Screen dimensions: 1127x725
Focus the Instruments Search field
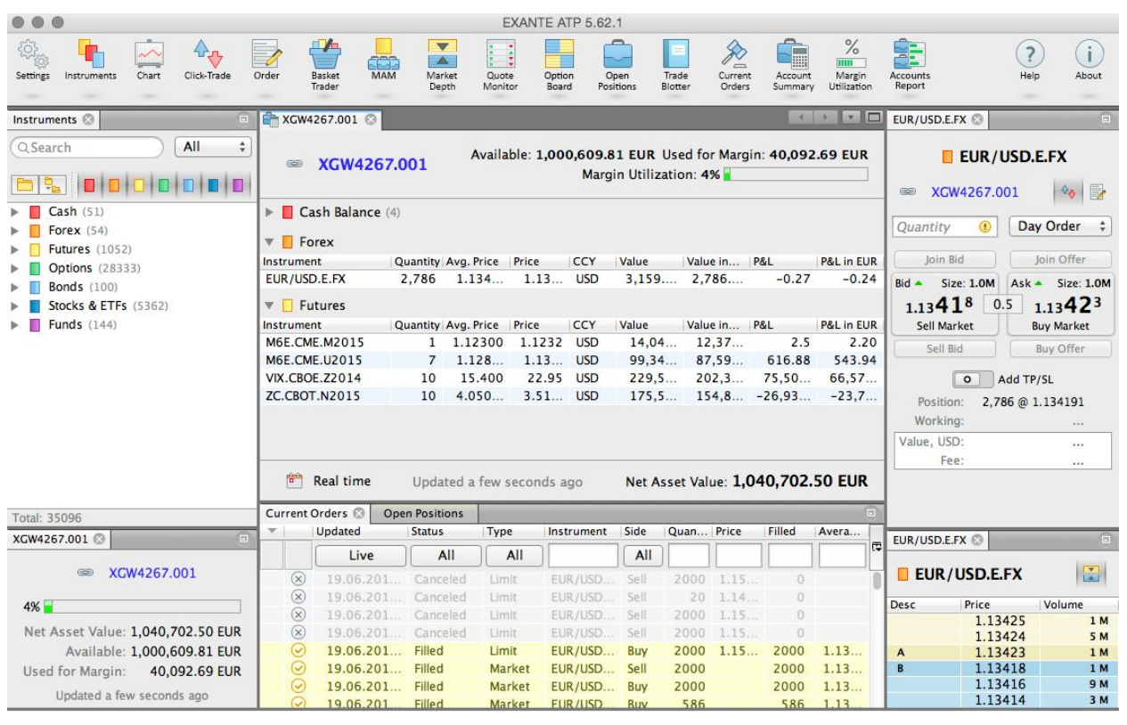point(87,147)
